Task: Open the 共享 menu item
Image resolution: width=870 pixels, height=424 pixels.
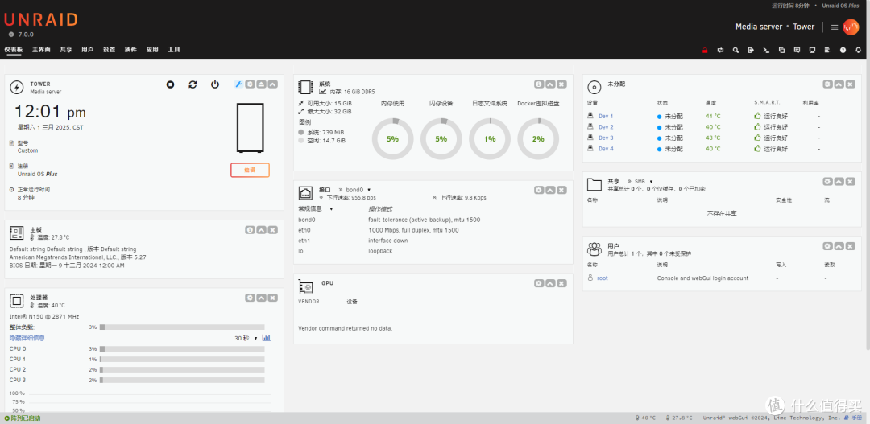Action: [66, 50]
